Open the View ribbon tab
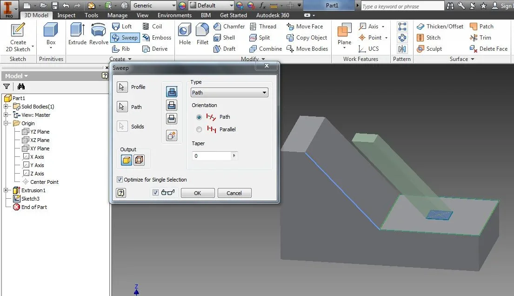The height and width of the screenshot is (296, 514). [142, 15]
